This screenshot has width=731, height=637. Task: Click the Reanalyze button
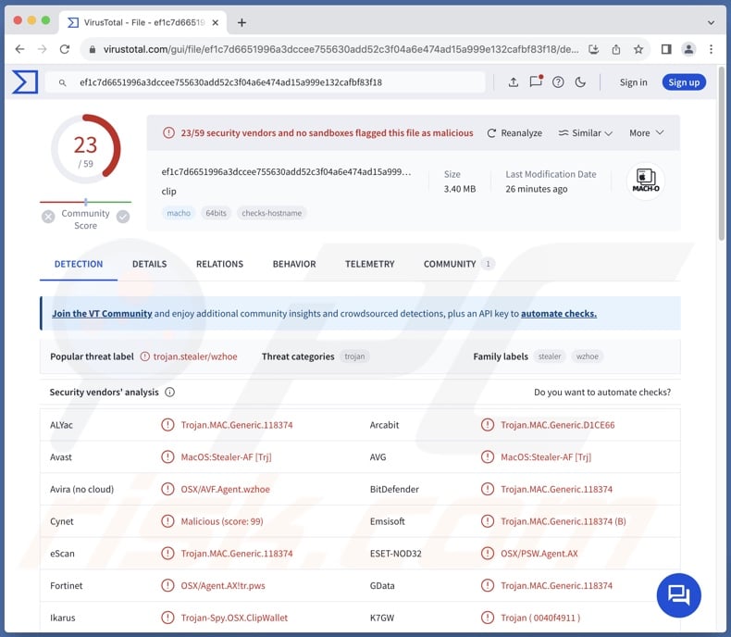[x=514, y=133]
